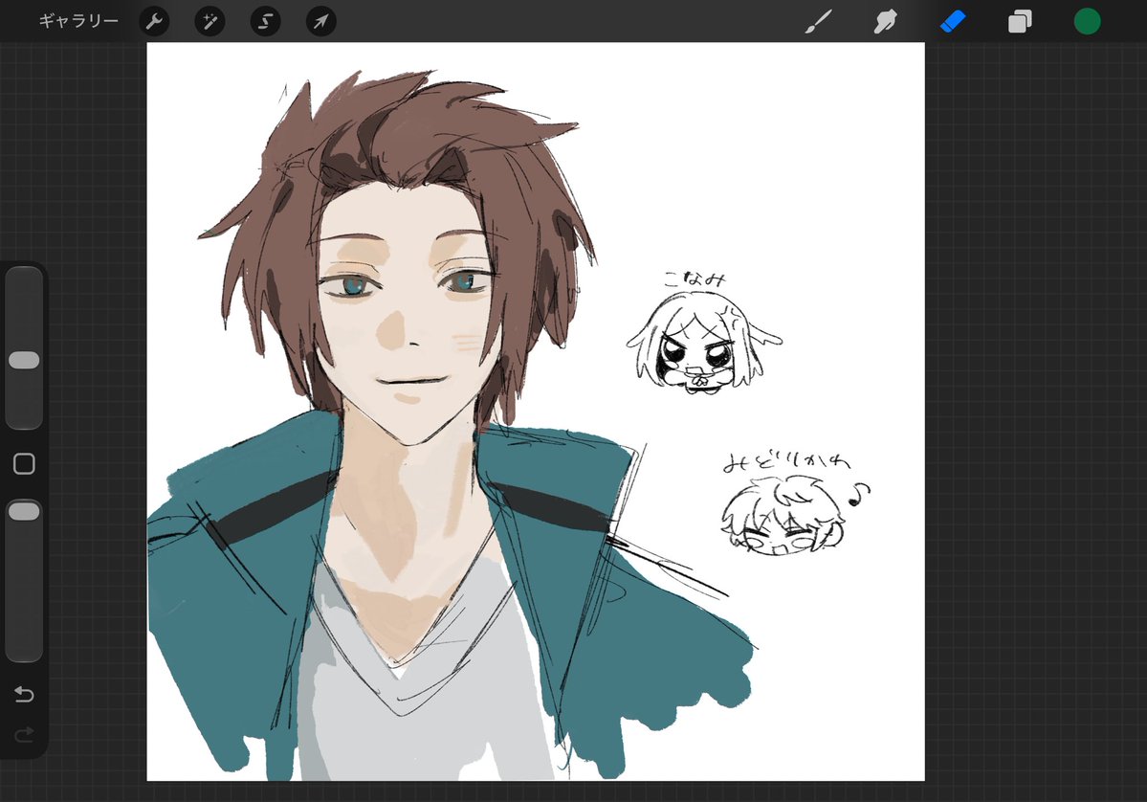Open the Actions wrench menu
This screenshot has height=802, width=1147.
(154, 21)
